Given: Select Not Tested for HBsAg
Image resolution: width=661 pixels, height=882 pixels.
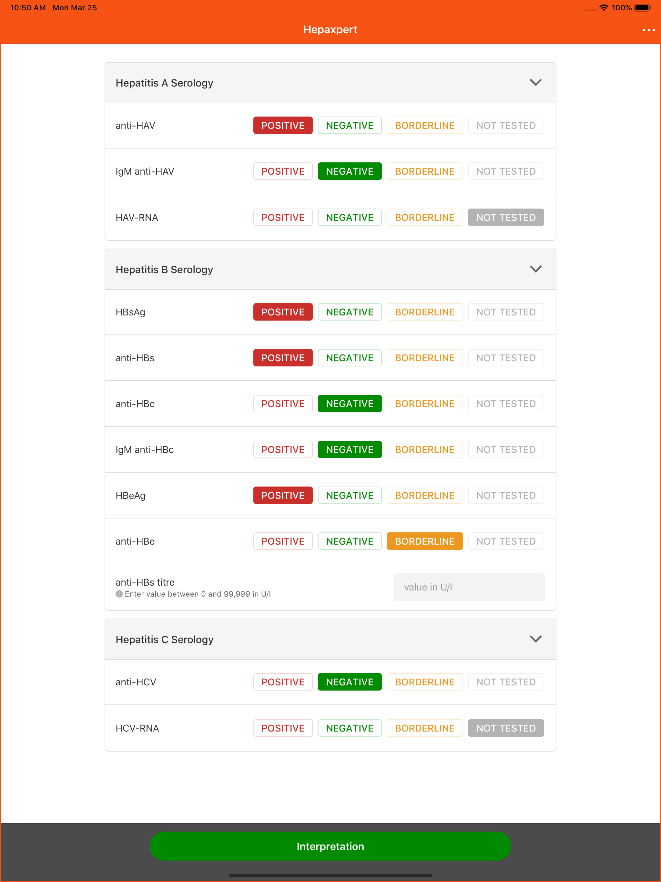Looking at the screenshot, I should 505,312.
